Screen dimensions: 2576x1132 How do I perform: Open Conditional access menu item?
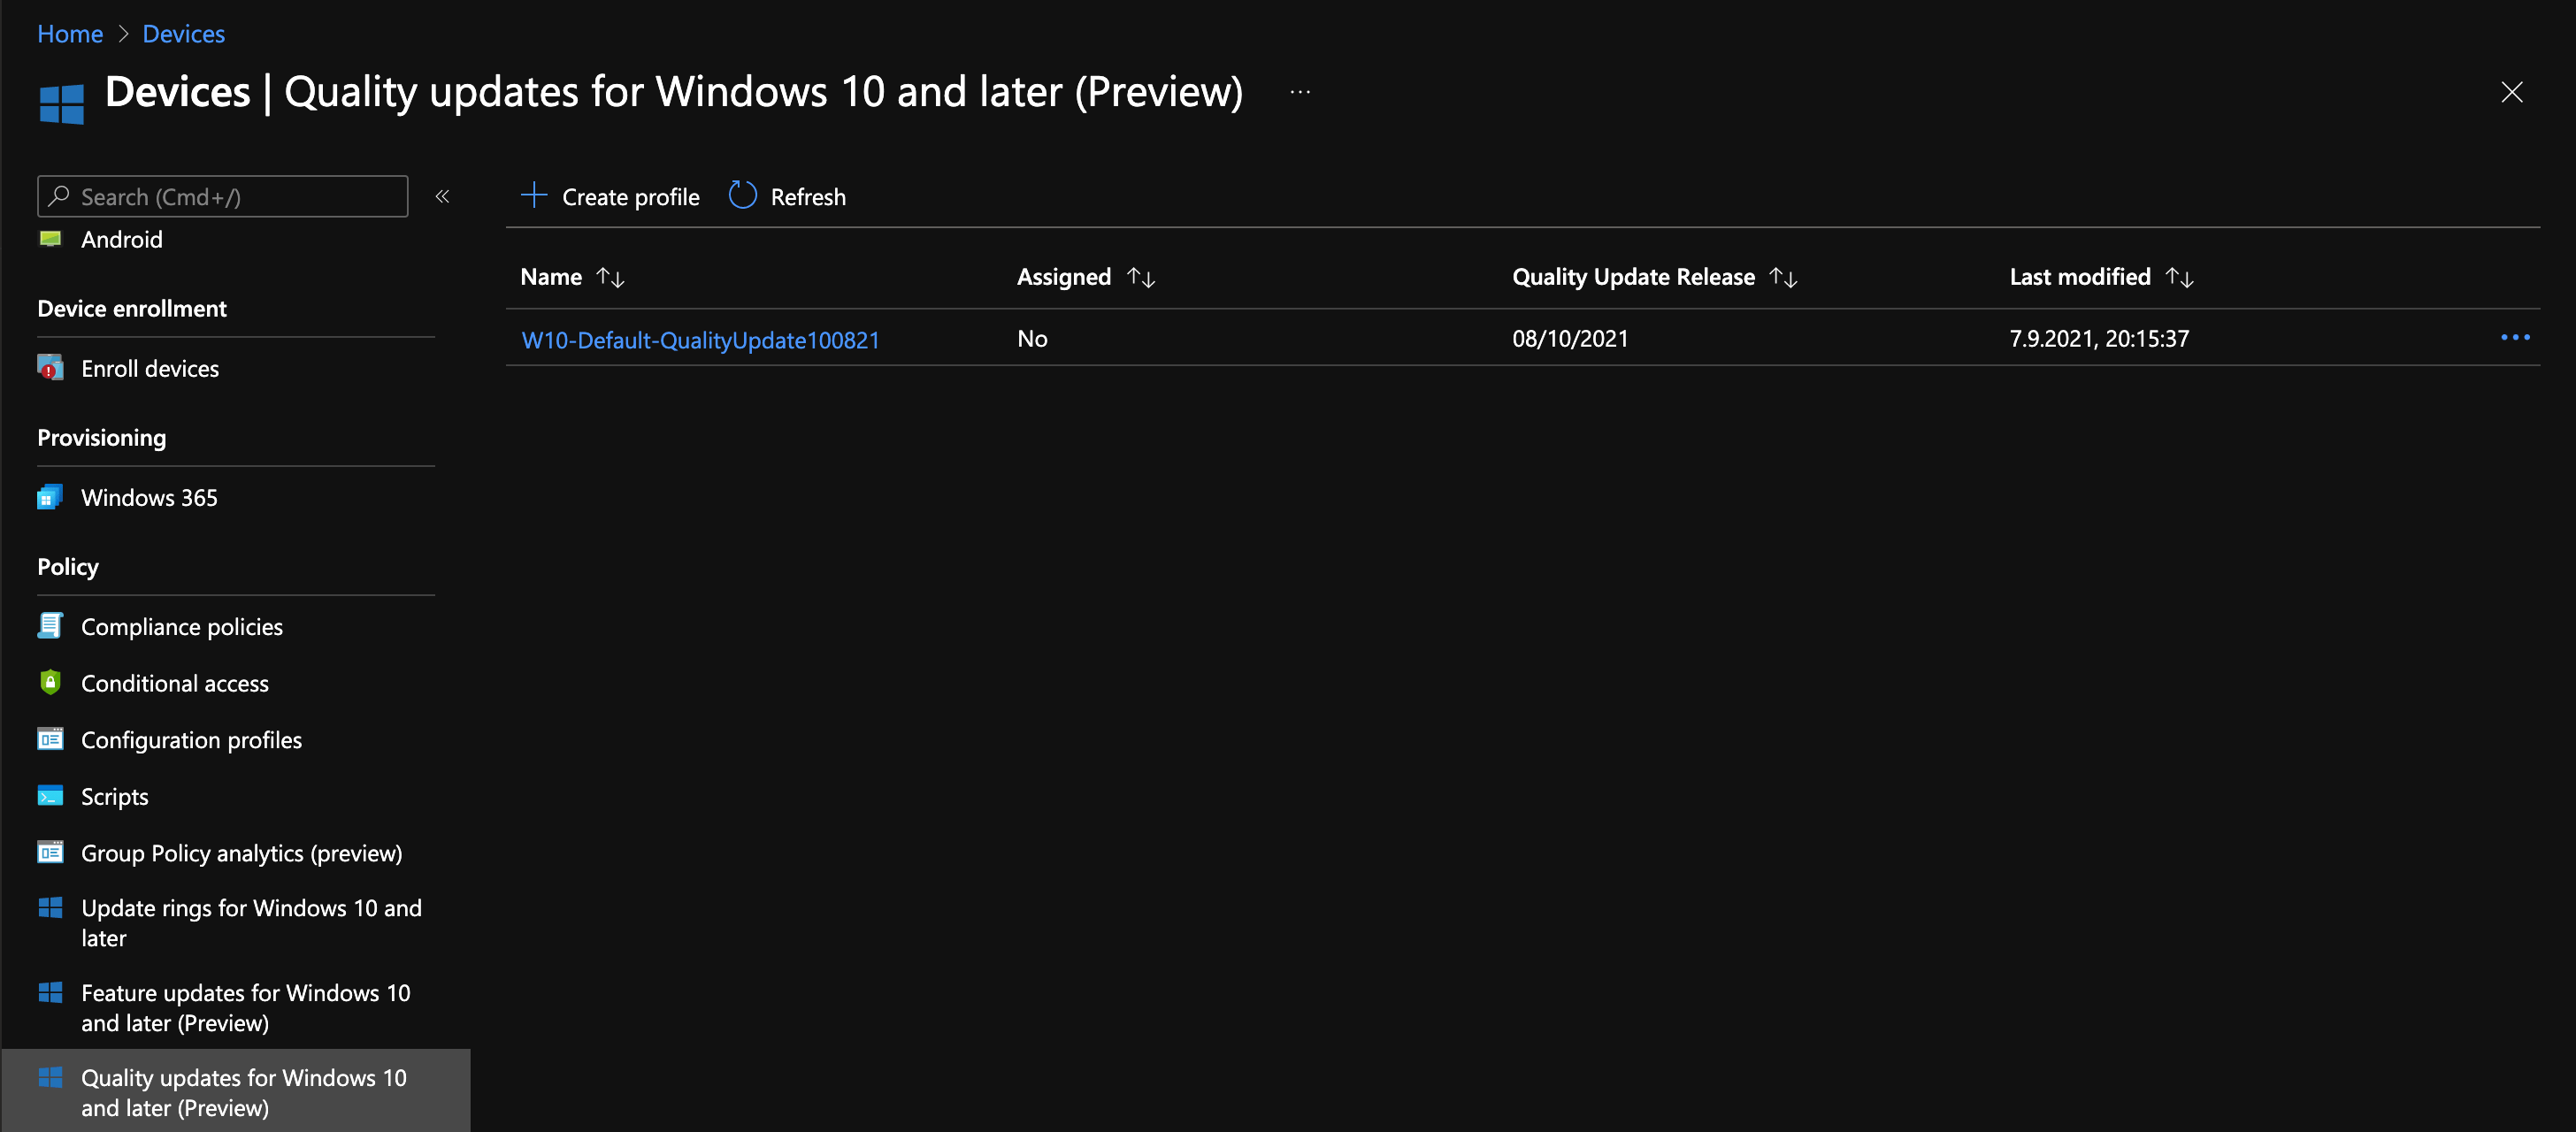tap(175, 684)
